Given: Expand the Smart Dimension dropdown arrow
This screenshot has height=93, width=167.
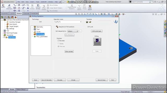Looking at the screenshot, I should point(9,11).
